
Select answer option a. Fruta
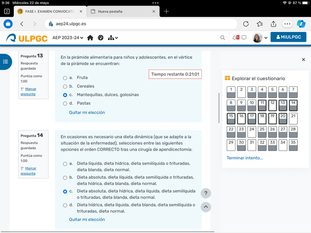tap(65, 78)
